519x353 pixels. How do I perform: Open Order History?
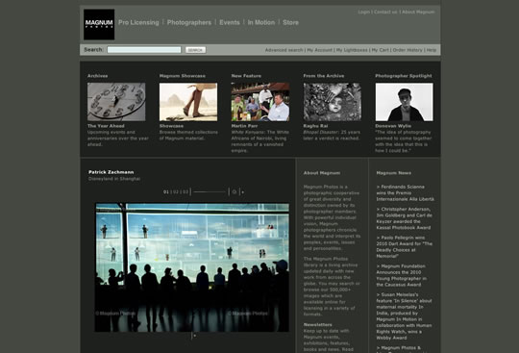[x=408, y=50]
